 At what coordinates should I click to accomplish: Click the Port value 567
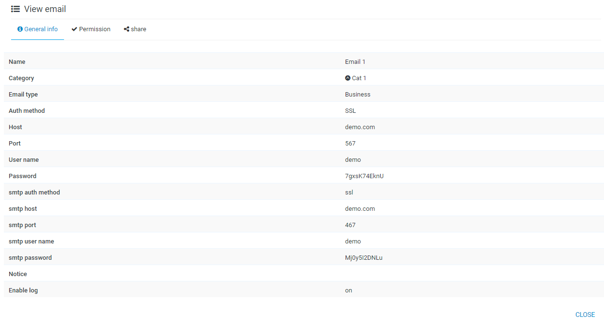click(350, 144)
